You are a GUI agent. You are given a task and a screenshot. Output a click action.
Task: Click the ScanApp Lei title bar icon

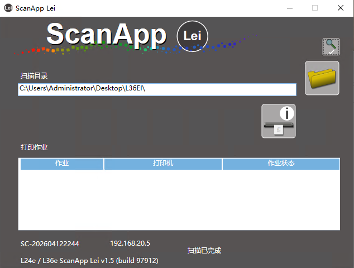coord(8,8)
